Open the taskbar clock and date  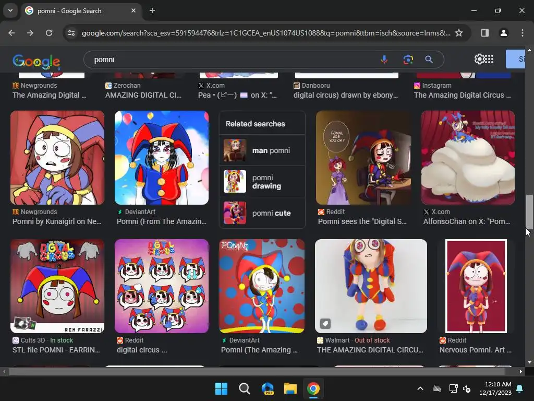pyautogui.click(x=495, y=388)
